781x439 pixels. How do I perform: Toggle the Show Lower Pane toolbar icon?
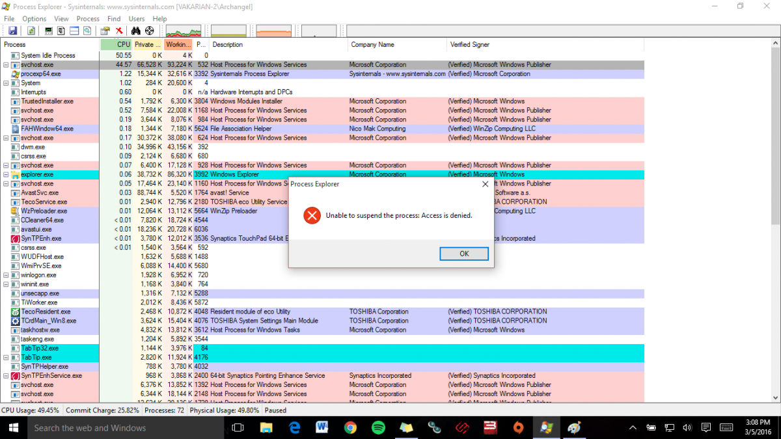pos(74,31)
